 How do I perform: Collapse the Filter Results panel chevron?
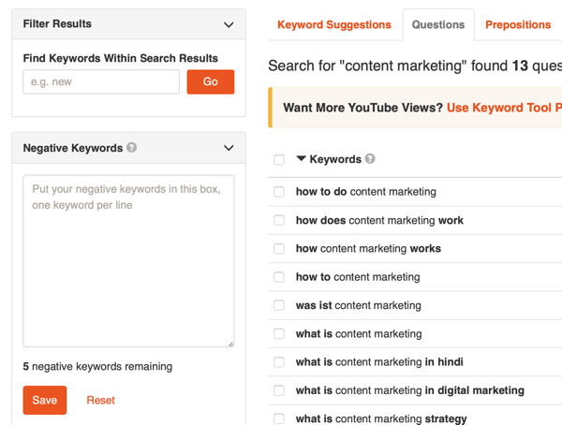click(x=229, y=24)
